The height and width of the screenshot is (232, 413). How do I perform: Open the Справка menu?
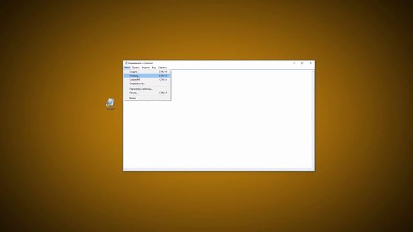coord(162,68)
